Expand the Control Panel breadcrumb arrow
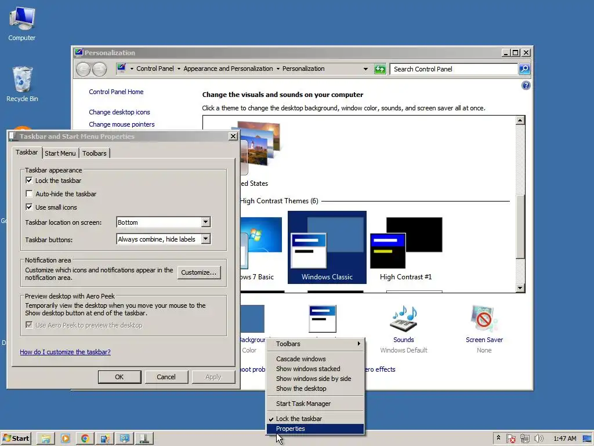Viewport: 594px width, 446px height. 179,69
